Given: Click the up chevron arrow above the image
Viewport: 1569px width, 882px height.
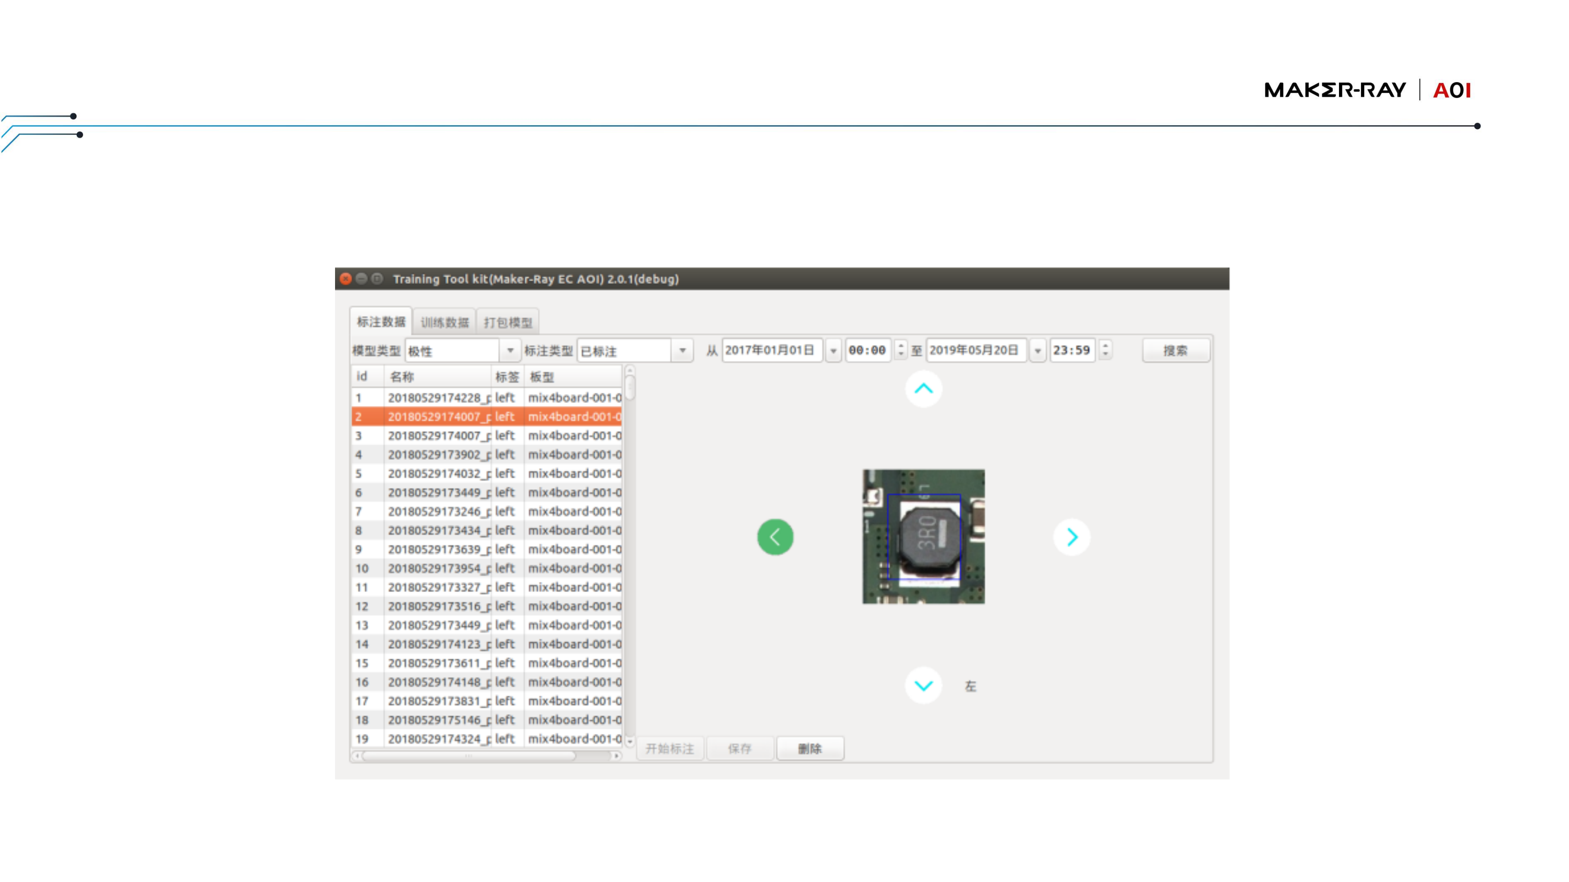Looking at the screenshot, I should click(923, 388).
